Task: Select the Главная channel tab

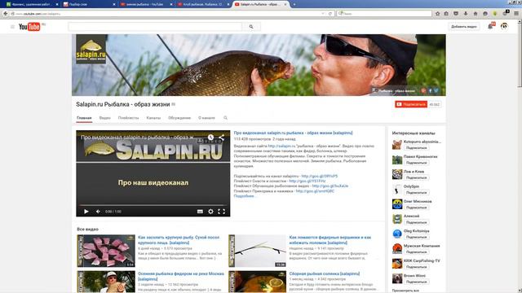Action: (84, 118)
